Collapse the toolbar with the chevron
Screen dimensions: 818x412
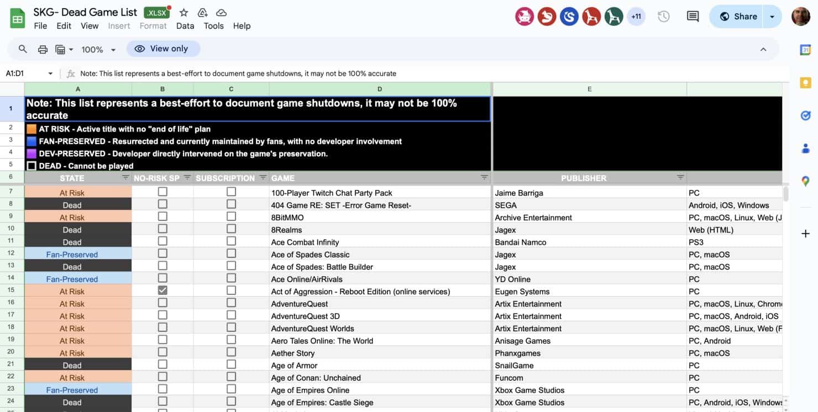tap(763, 49)
